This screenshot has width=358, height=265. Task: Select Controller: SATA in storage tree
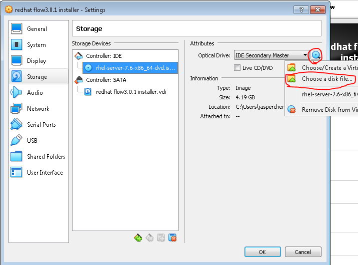106,80
